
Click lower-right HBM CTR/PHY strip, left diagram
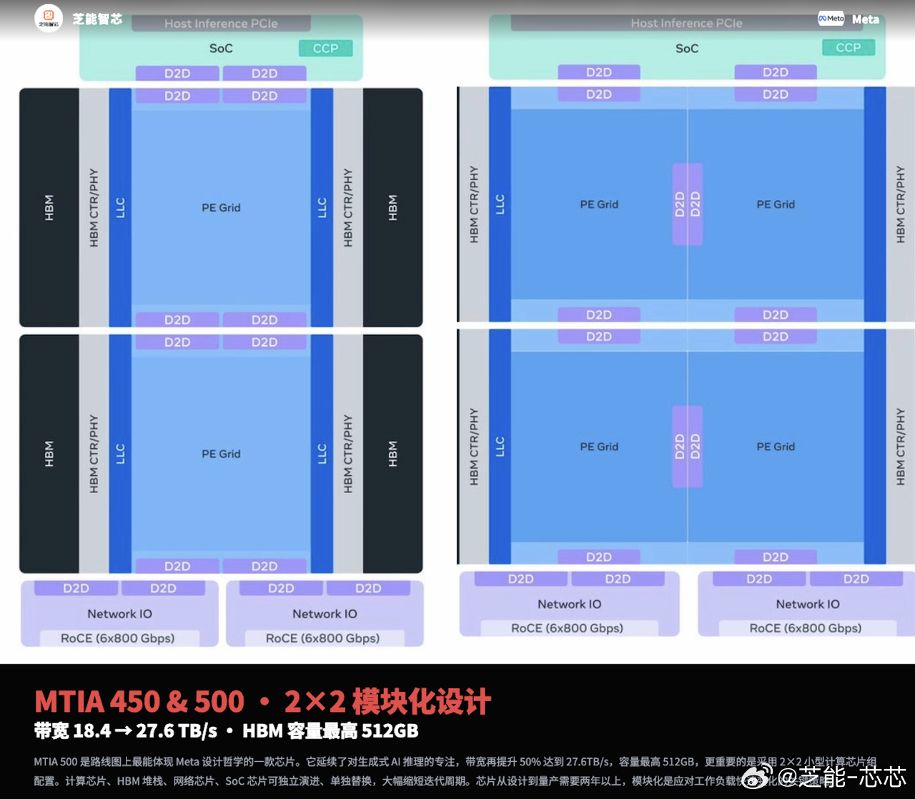pyautogui.click(x=348, y=454)
